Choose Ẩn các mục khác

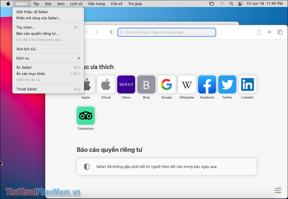pos(48,74)
